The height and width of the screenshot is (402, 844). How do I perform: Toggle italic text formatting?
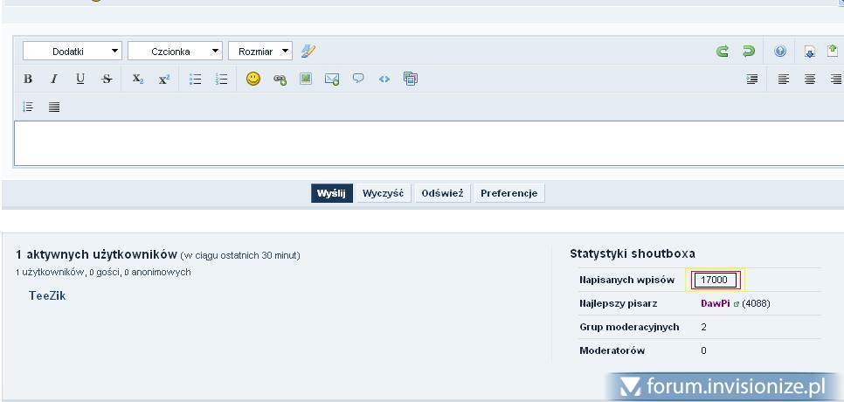pos(54,80)
